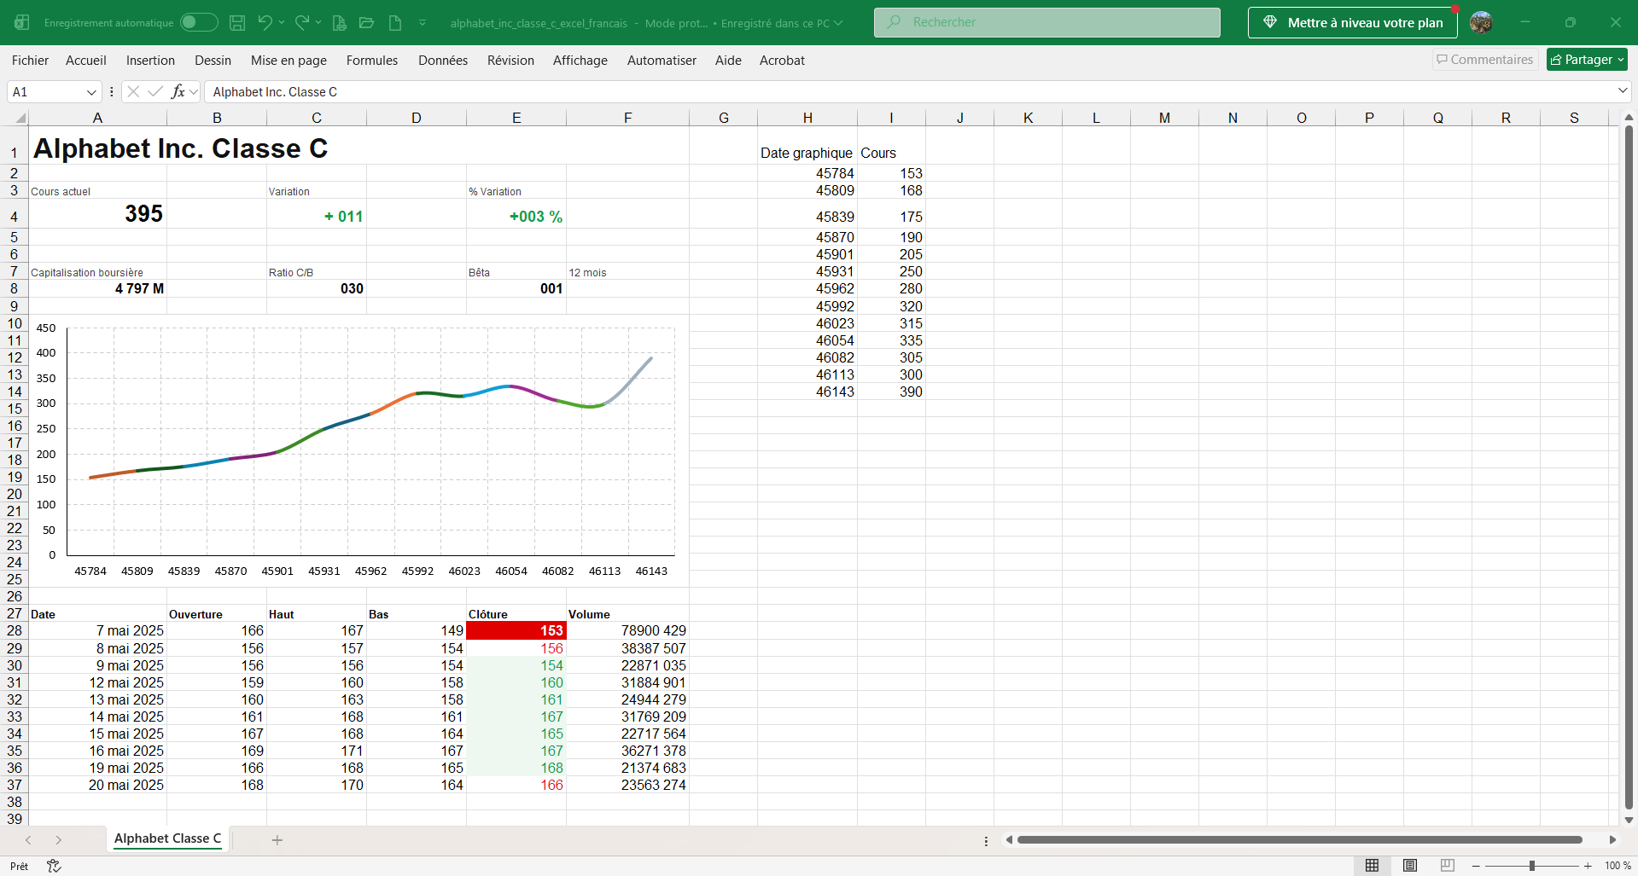Image resolution: width=1638 pixels, height=876 pixels.
Task: Click the 100 % zoom level
Action: (x=1618, y=866)
